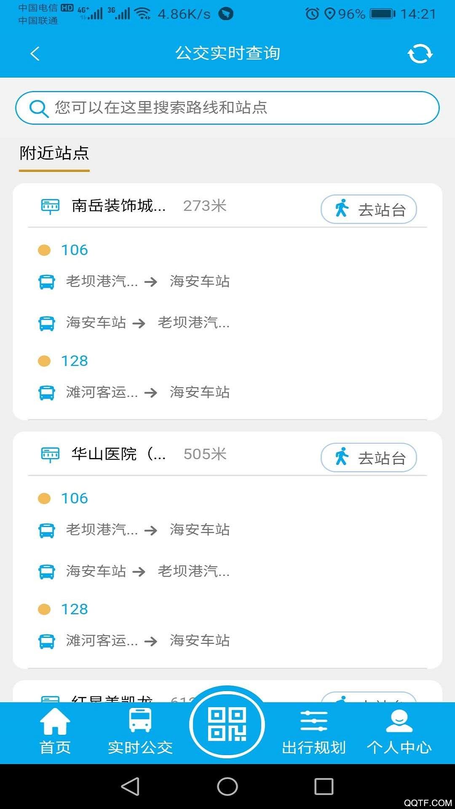Open route 106 under 南岳装饰城
The height and width of the screenshot is (809, 455).
[75, 250]
